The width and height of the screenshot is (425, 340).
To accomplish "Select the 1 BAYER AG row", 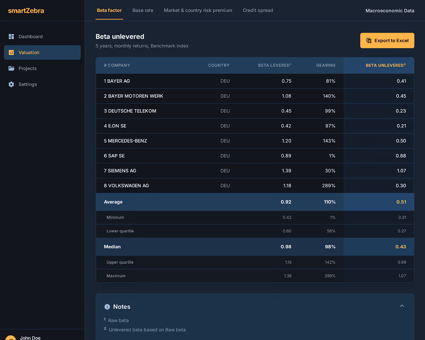I will click(255, 81).
